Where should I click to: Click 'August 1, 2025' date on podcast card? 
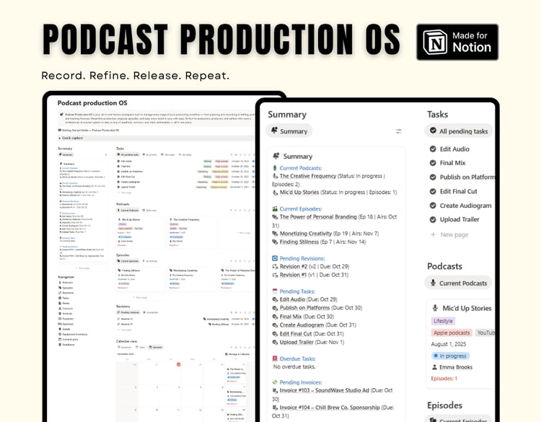pyautogui.click(x=448, y=344)
